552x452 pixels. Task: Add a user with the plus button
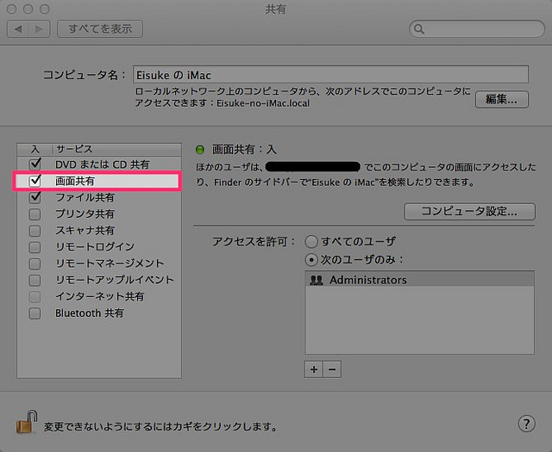pyautogui.click(x=314, y=369)
